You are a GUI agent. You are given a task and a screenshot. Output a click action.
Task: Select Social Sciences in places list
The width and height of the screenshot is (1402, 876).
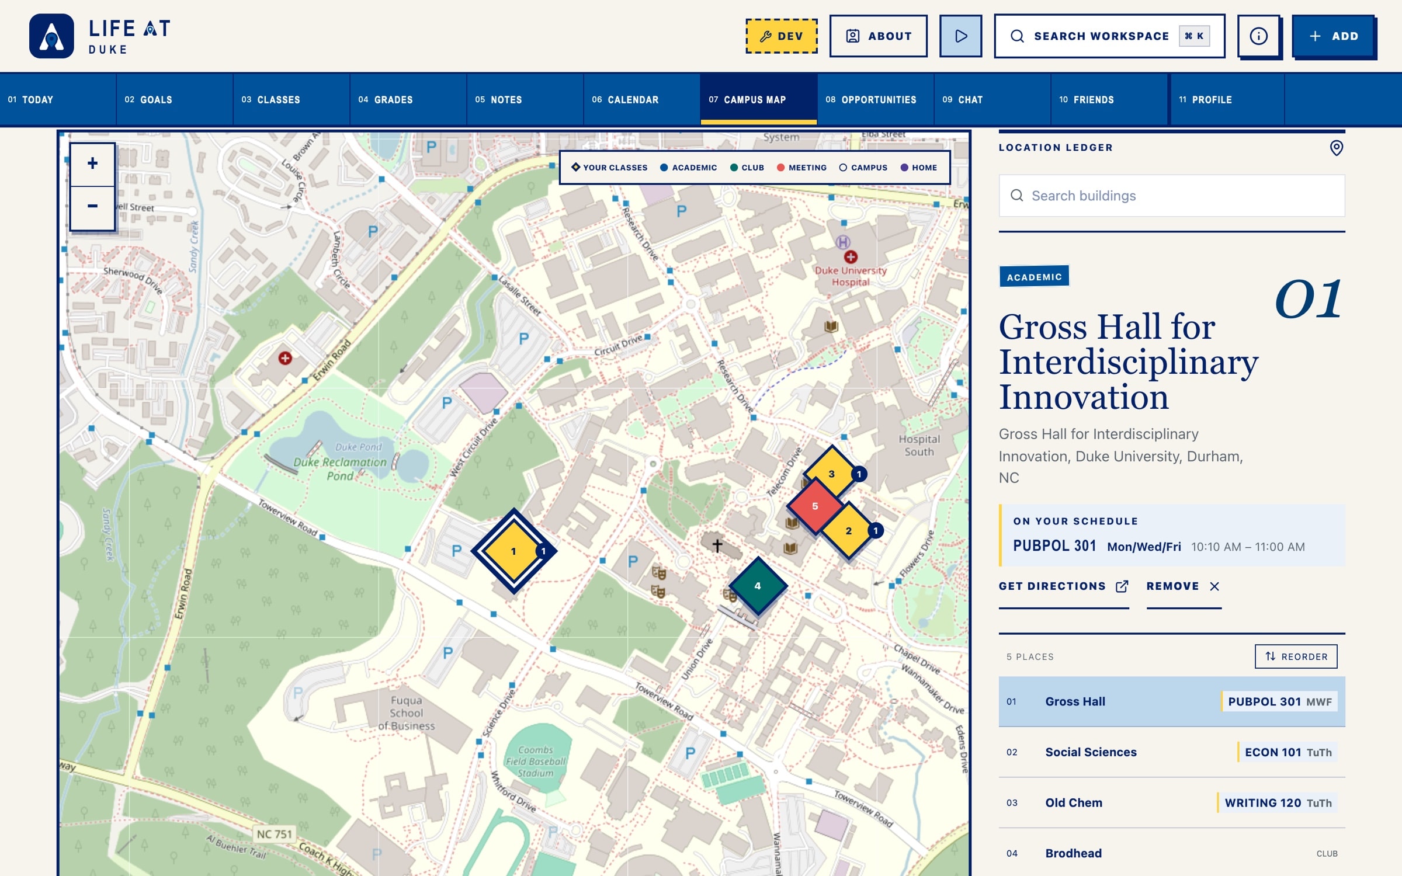[1171, 752]
